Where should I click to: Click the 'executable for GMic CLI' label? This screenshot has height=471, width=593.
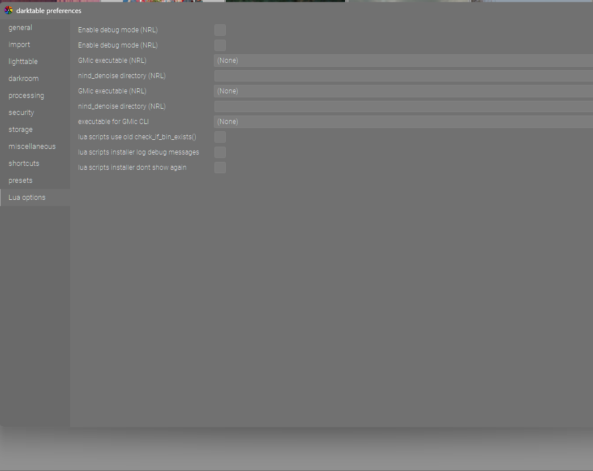click(x=114, y=122)
